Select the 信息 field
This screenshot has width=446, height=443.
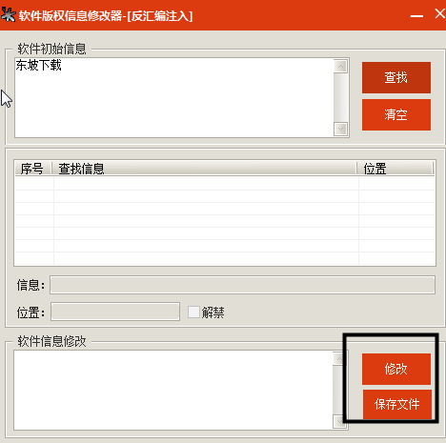click(242, 285)
